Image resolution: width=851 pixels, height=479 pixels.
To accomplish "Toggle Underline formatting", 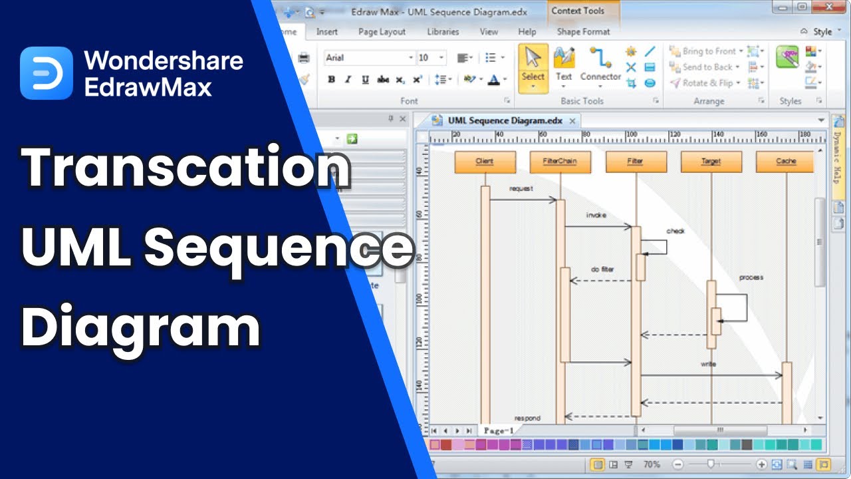I will click(x=366, y=79).
